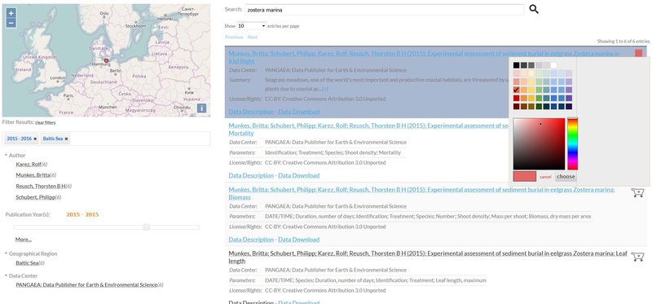Open Data Description for Kiel Bight result
The height and width of the screenshot is (304, 652).
[251, 112]
